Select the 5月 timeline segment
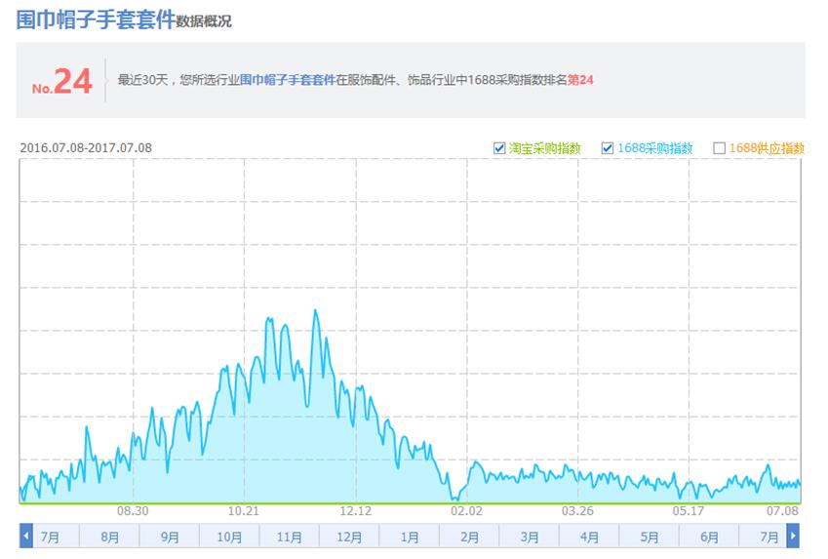The image size is (828, 559). click(x=650, y=537)
